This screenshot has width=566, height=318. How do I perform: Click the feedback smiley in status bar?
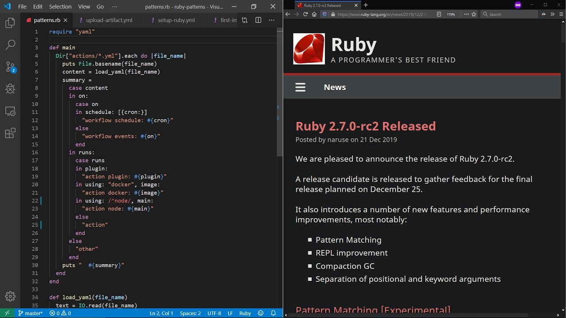[261, 313]
